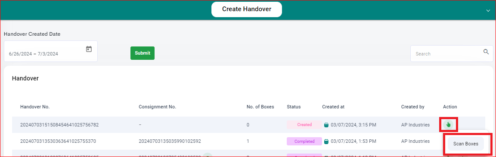Click AP Industries in the Created row

(415, 125)
